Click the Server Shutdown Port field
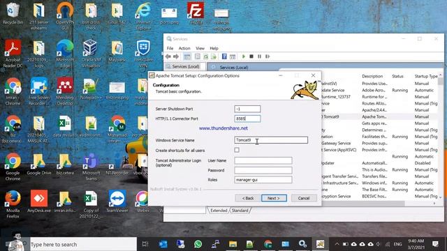The image size is (447, 251). click(x=247, y=109)
